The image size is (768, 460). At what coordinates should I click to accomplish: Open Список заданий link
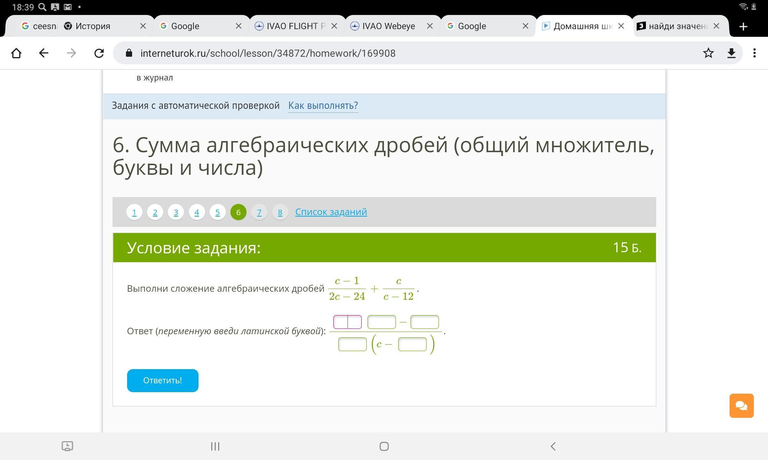coord(331,212)
